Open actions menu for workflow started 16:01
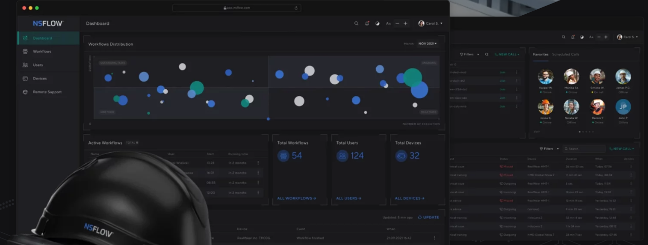The height and width of the screenshot is (245, 648). point(258,173)
